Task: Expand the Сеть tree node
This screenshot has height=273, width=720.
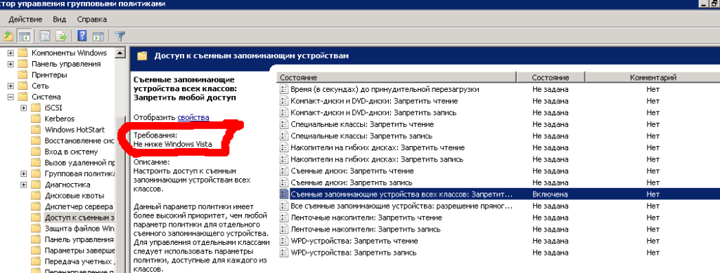Action: (11, 86)
